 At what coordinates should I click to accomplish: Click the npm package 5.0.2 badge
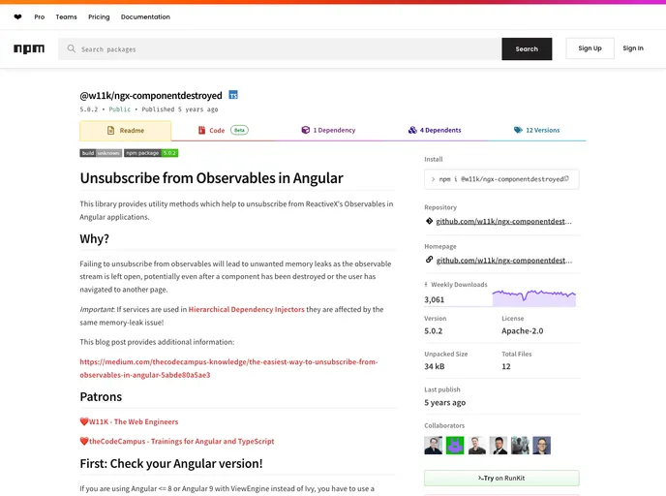click(x=151, y=153)
